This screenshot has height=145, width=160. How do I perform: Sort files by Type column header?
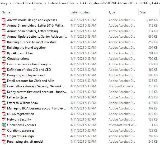[x=112, y=12]
